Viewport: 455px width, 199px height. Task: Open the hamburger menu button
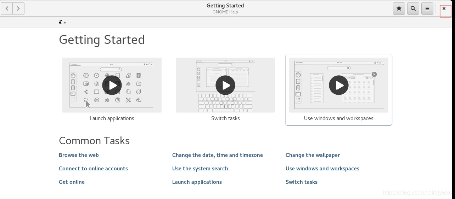point(427,8)
